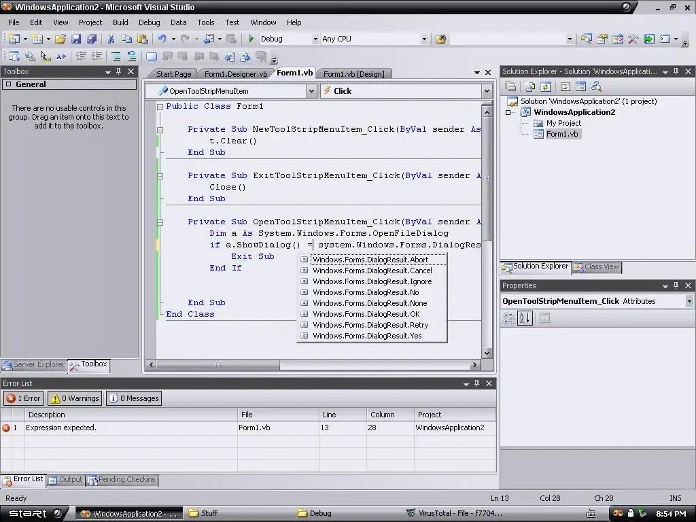
Task: Uncomment the selected lines icon
Action: point(132,56)
